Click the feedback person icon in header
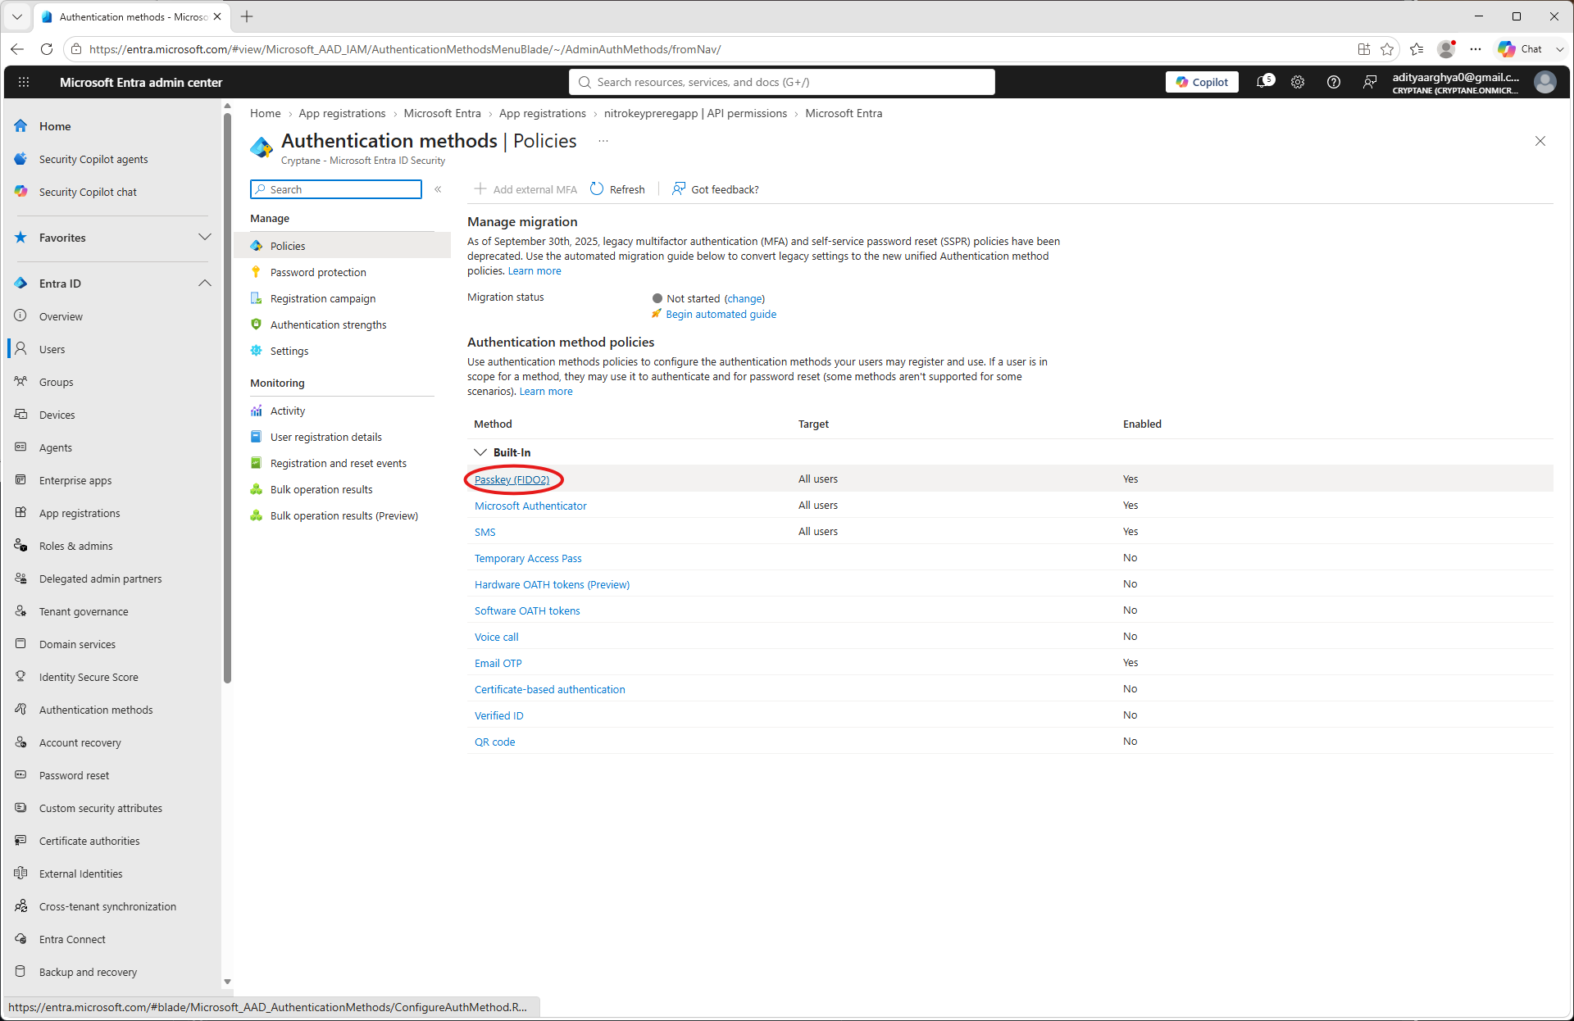1574x1021 pixels. (1370, 82)
